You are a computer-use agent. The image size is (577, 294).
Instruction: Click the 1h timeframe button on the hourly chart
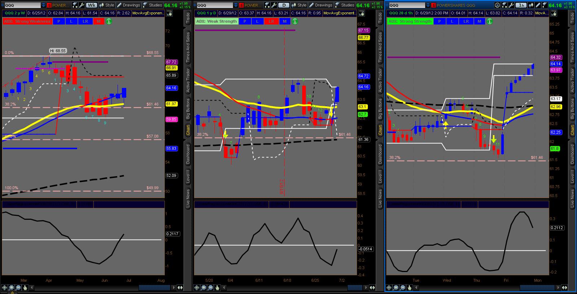coord(520,5)
